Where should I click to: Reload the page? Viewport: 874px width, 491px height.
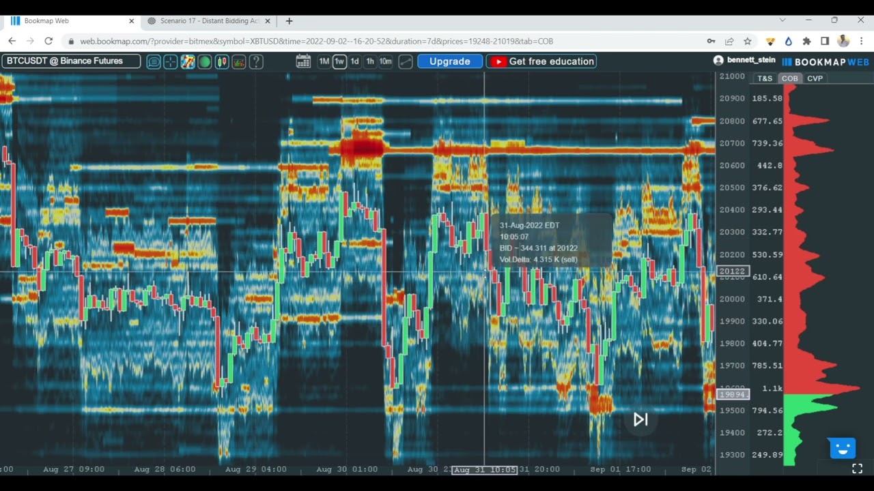coord(48,41)
